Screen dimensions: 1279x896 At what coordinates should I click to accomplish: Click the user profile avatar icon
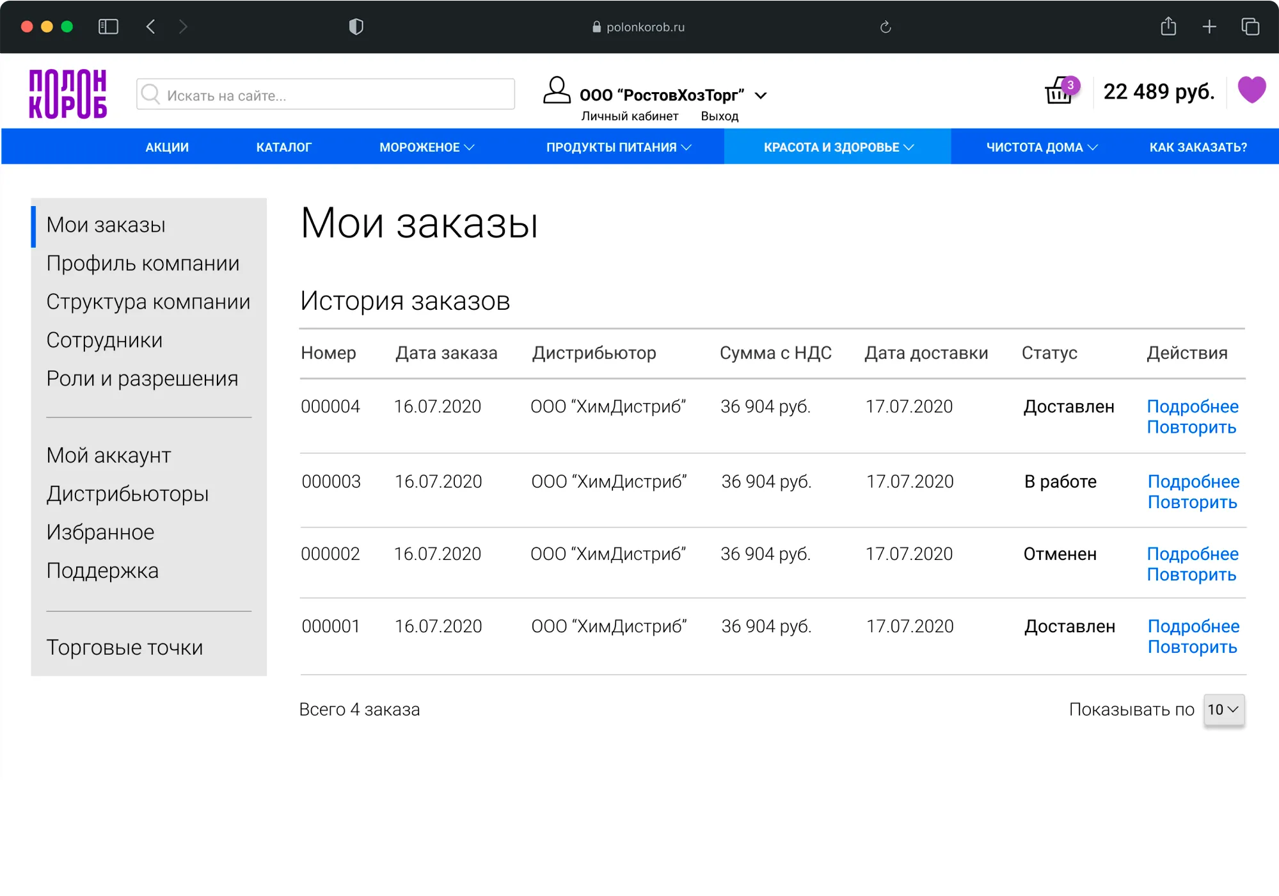(556, 90)
